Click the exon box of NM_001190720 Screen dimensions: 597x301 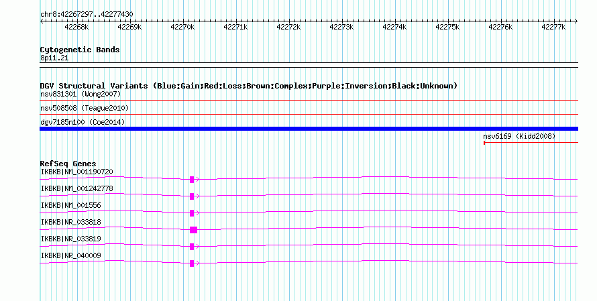coord(192,180)
